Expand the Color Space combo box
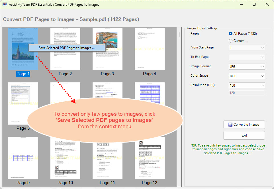274x189 pixels. coord(247,76)
